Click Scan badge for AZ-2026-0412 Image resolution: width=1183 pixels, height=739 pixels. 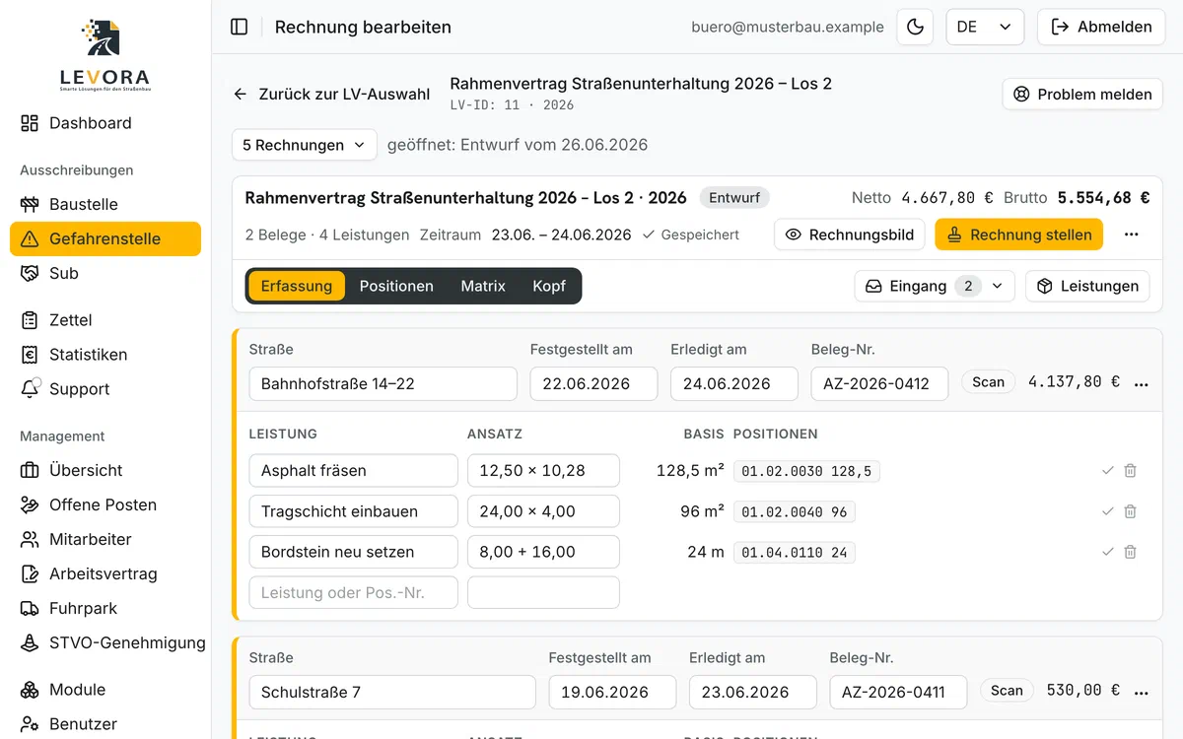988,382
